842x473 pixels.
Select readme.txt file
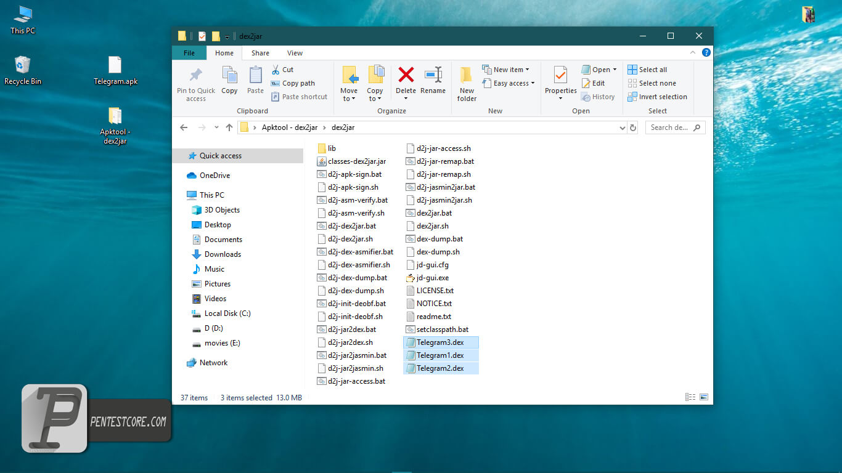[x=429, y=317]
